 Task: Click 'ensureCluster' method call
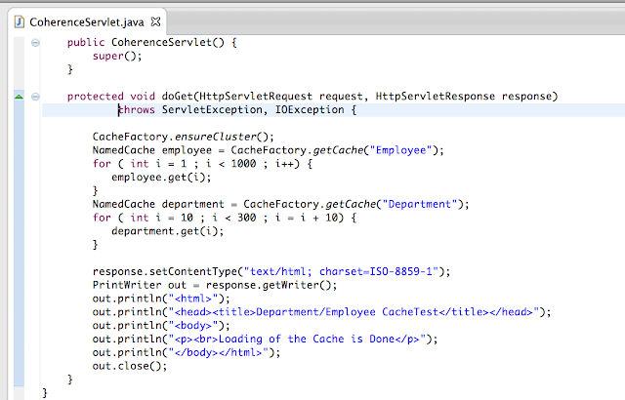point(216,137)
